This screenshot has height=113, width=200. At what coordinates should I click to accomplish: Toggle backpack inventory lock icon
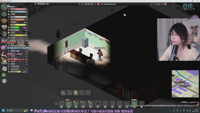click(x=95, y=4)
